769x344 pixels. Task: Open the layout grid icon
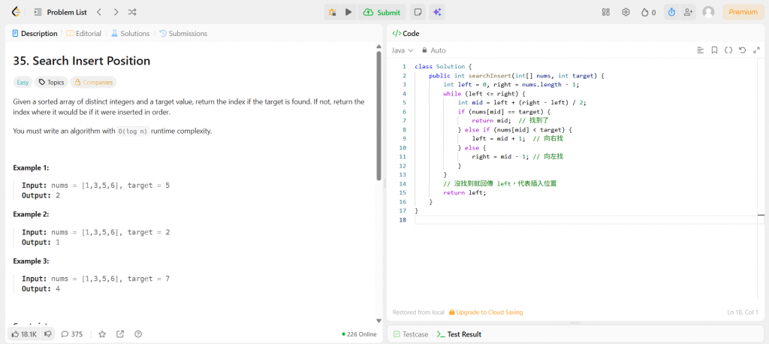(606, 12)
